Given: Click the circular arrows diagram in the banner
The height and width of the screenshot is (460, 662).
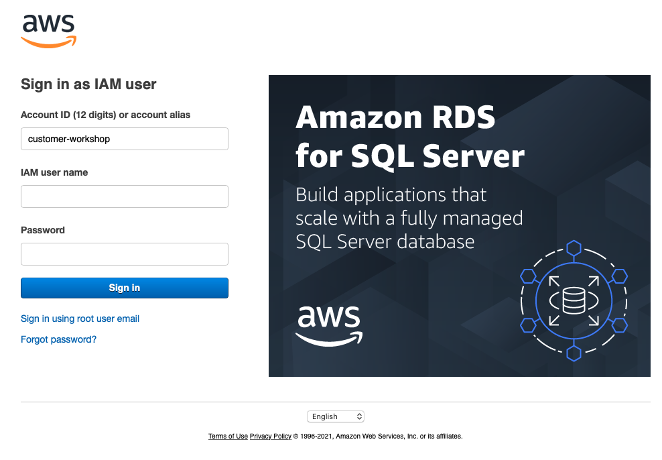Looking at the screenshot, I should [574, 300].
